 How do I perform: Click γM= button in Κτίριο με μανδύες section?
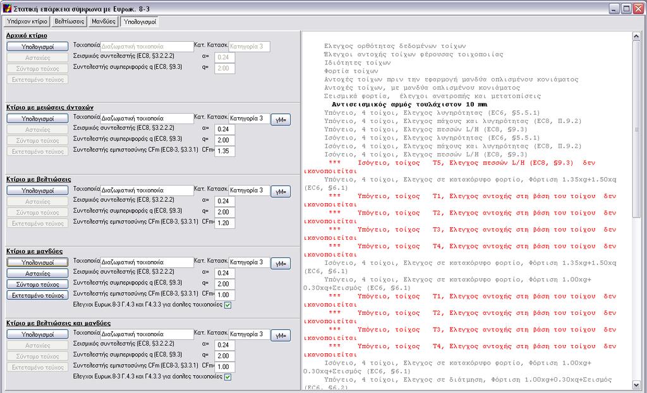(x=281, y=263)
